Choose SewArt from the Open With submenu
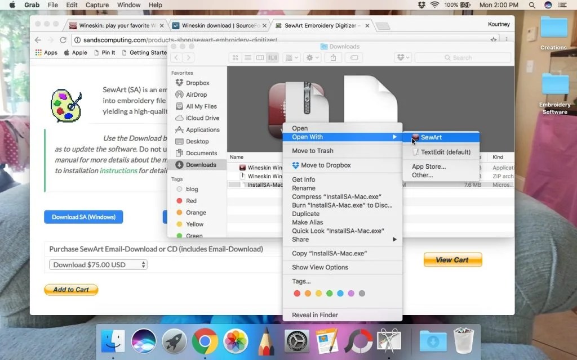577x360 pixels. point(434,137)
